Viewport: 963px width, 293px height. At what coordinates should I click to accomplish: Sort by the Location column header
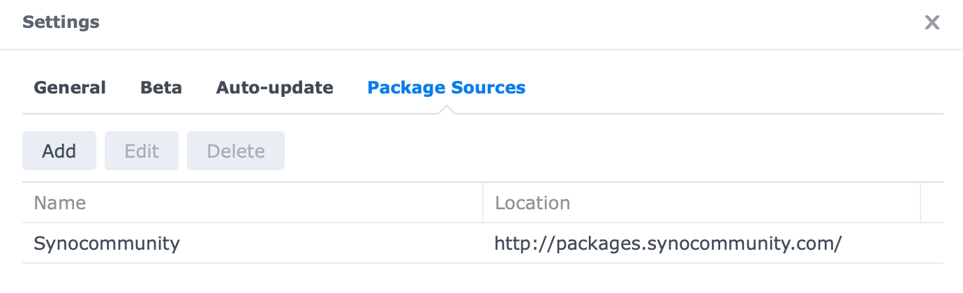tap(702, 203)
